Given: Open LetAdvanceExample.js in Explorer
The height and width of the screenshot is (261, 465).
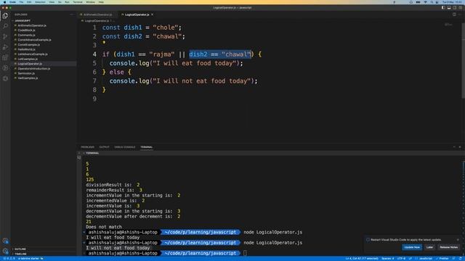Looking at the screenshot, I should point(32,54).
